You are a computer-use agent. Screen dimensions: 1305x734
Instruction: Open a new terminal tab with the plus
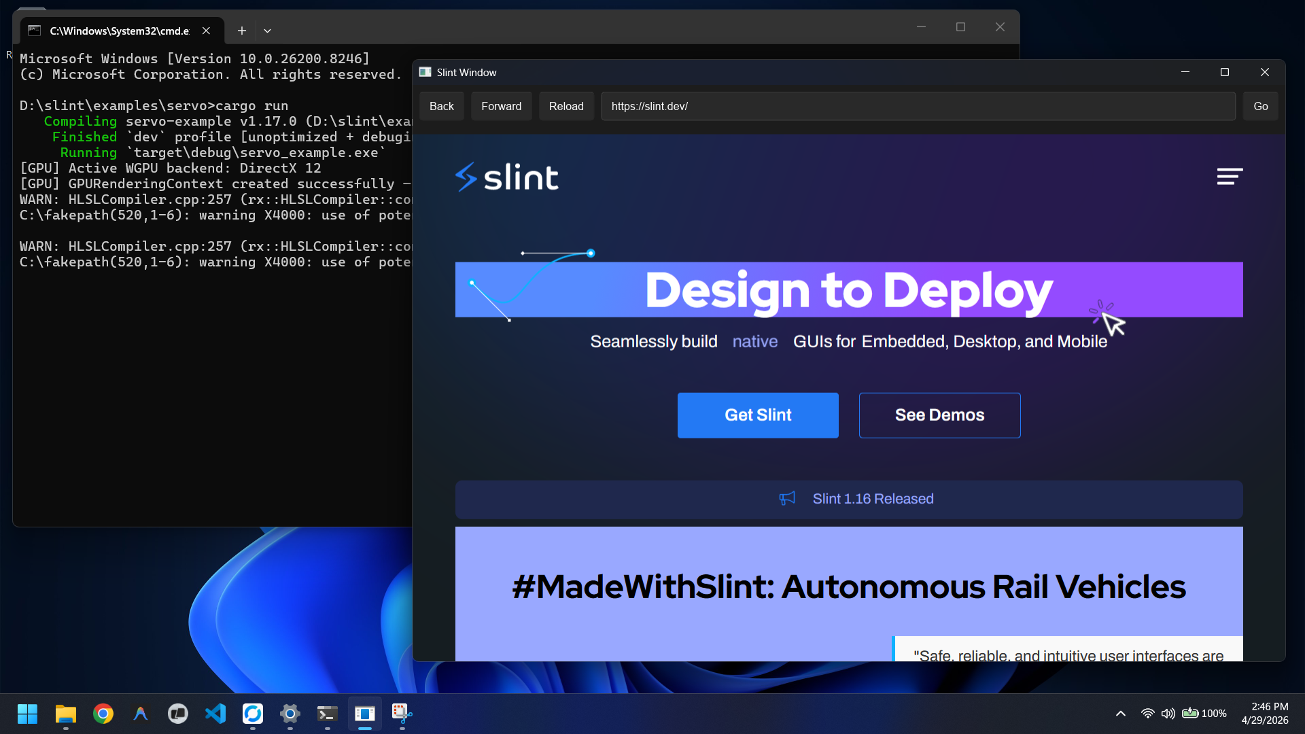[x=241, y=31]
